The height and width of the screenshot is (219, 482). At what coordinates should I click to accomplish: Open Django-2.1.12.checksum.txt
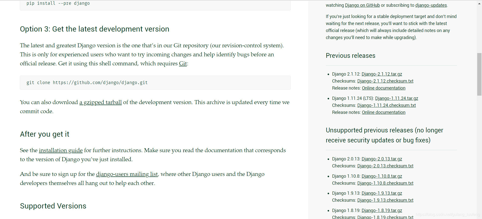click(385, 81)
